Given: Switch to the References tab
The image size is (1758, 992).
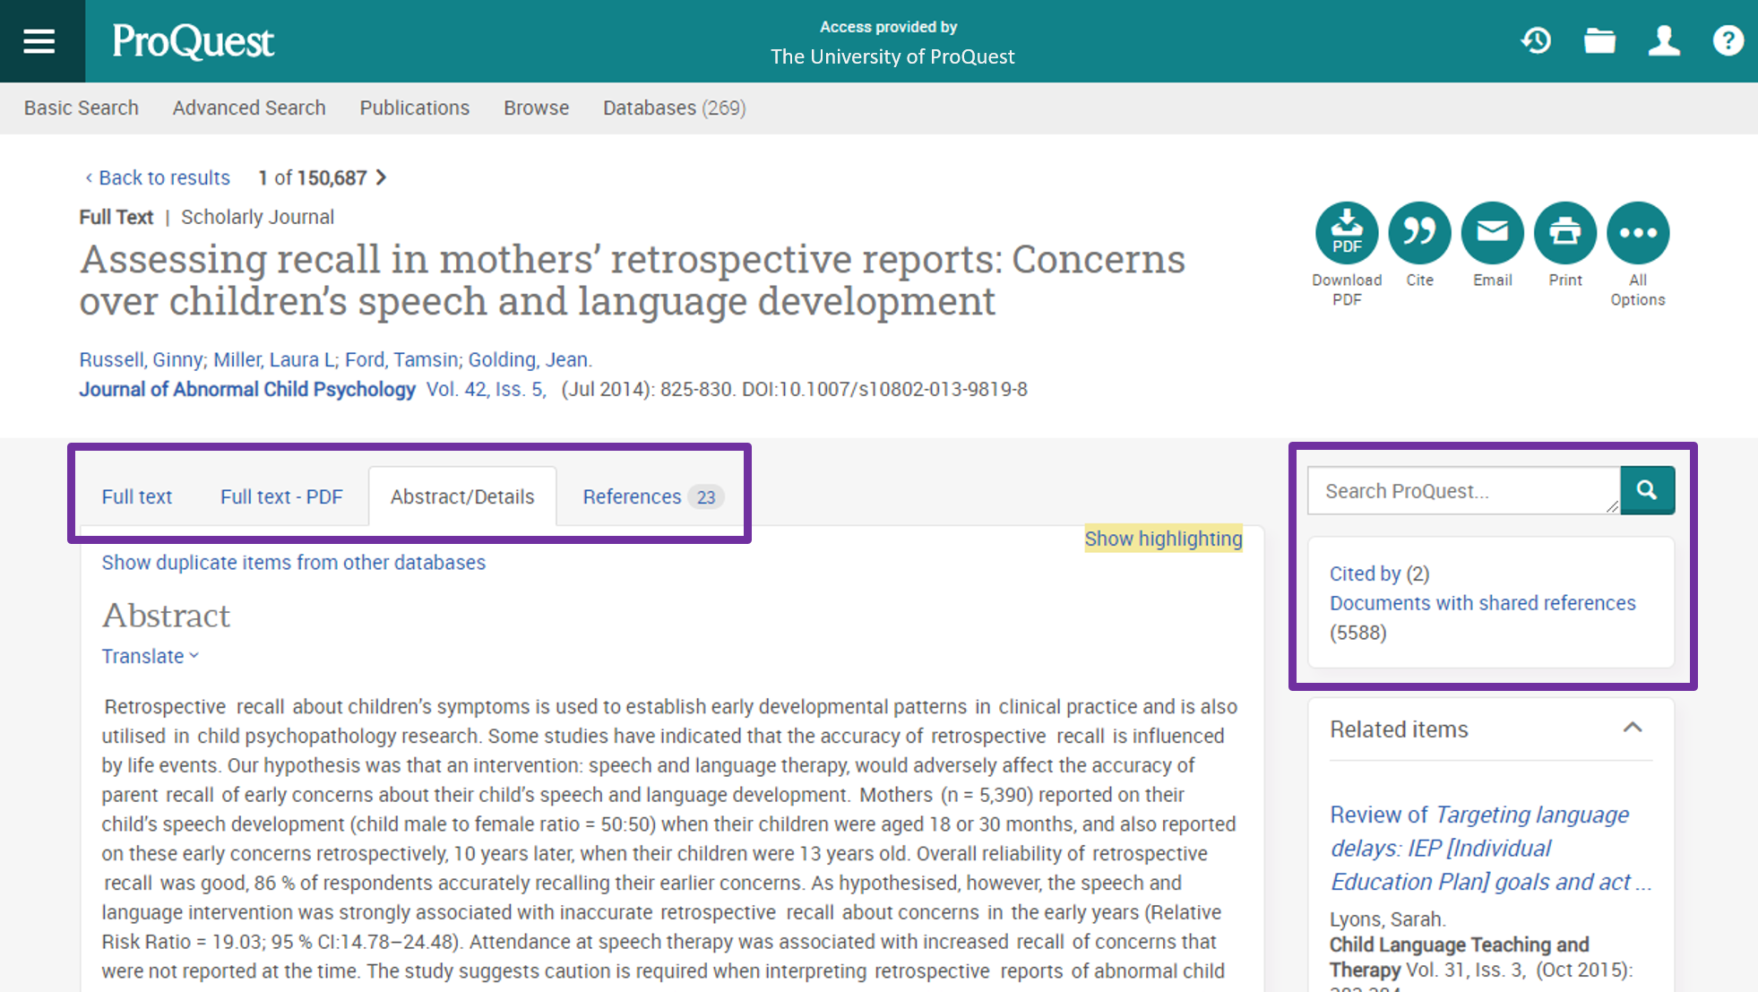Looking at the screenshot, I should click(x=633, y=496).
